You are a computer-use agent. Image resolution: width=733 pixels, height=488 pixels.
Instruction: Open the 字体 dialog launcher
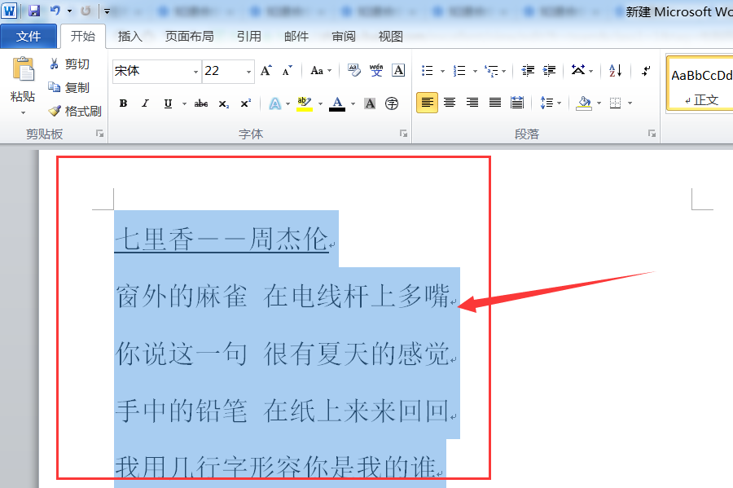coord(403,134)
